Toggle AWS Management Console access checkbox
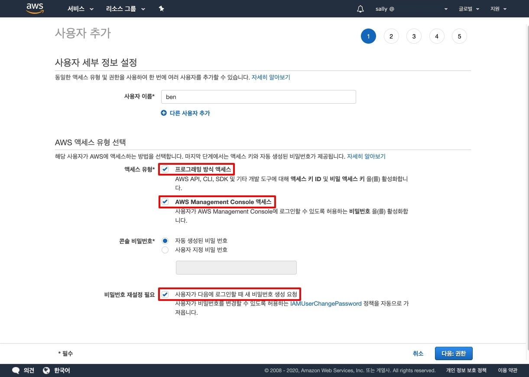The image size is (529, 377). [x=165, y=202]
